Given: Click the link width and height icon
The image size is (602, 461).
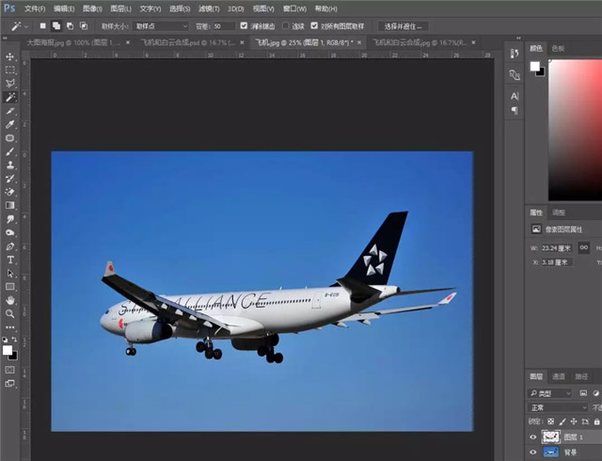Looking at the screenshot, I should 584,247.
